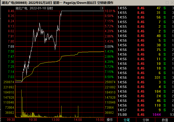Click the 0.00% percentage axis label
Image resolution: width=174 pixels, height=122 pixels.
click(x=109, y=46)
